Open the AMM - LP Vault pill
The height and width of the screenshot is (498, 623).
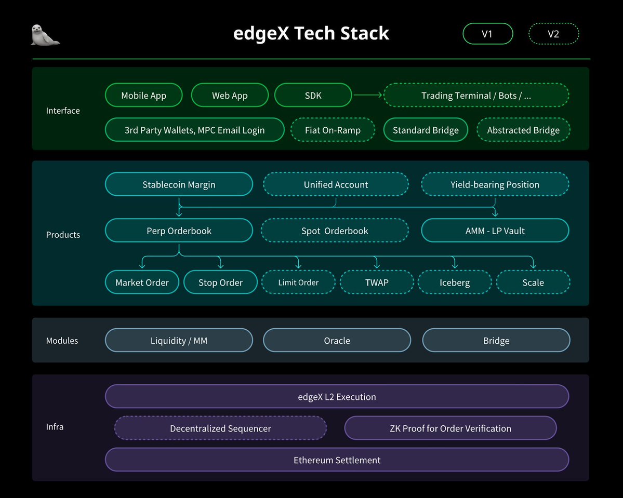[495, 231]
